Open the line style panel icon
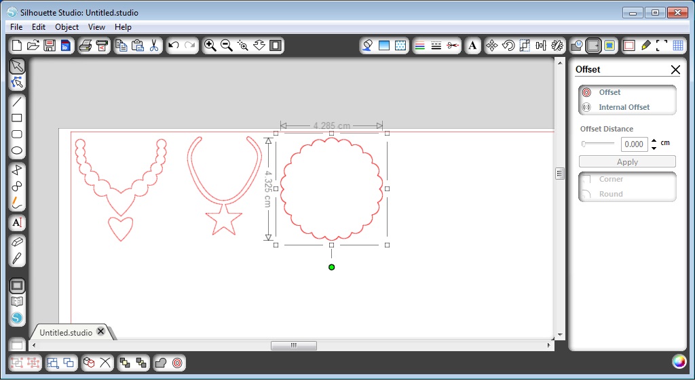This screenshot has width=695, height=381. point(436,45)
